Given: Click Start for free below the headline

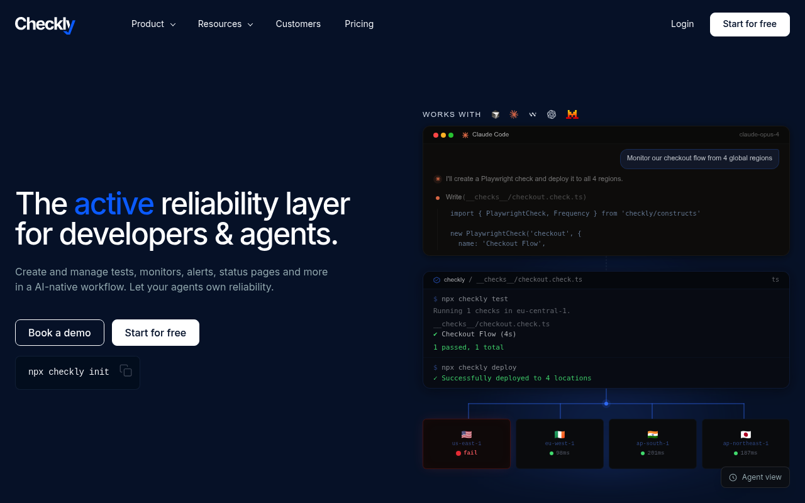Looking at the screenshot, I should click(x=155, y=333).
